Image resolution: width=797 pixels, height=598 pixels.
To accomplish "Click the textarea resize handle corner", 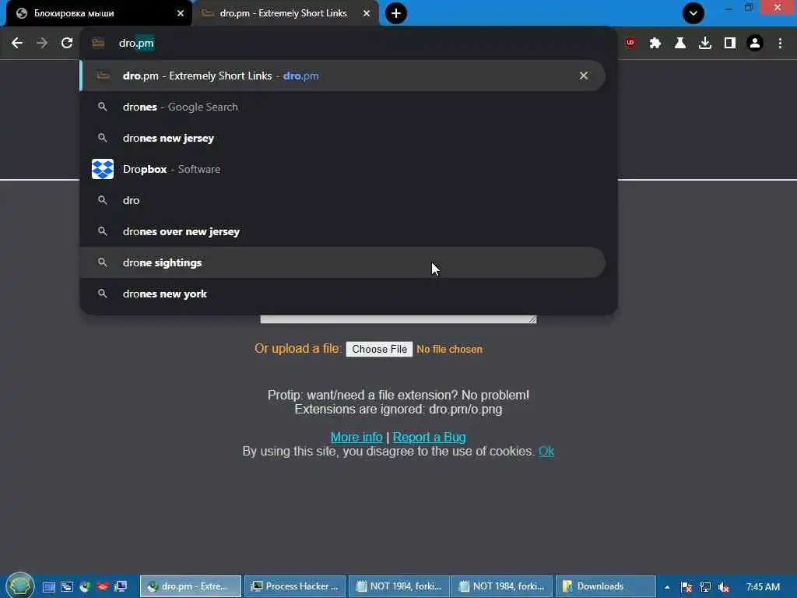I will (x=532, y=319).
